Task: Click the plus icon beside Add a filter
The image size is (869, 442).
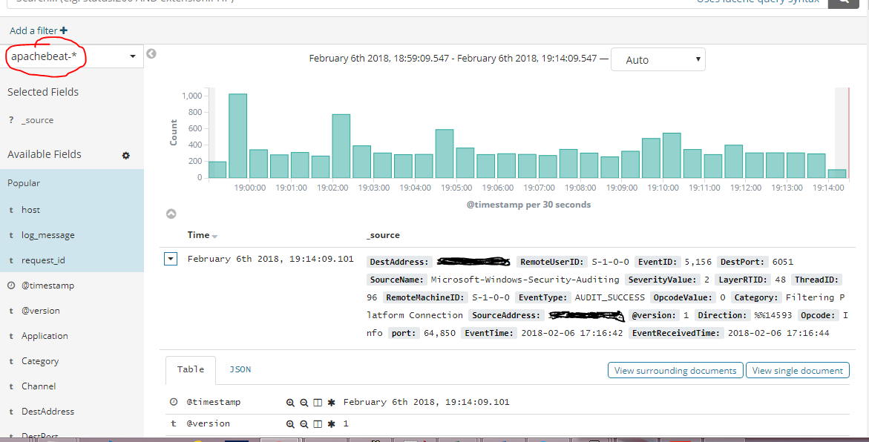Action: coord(64,30)
